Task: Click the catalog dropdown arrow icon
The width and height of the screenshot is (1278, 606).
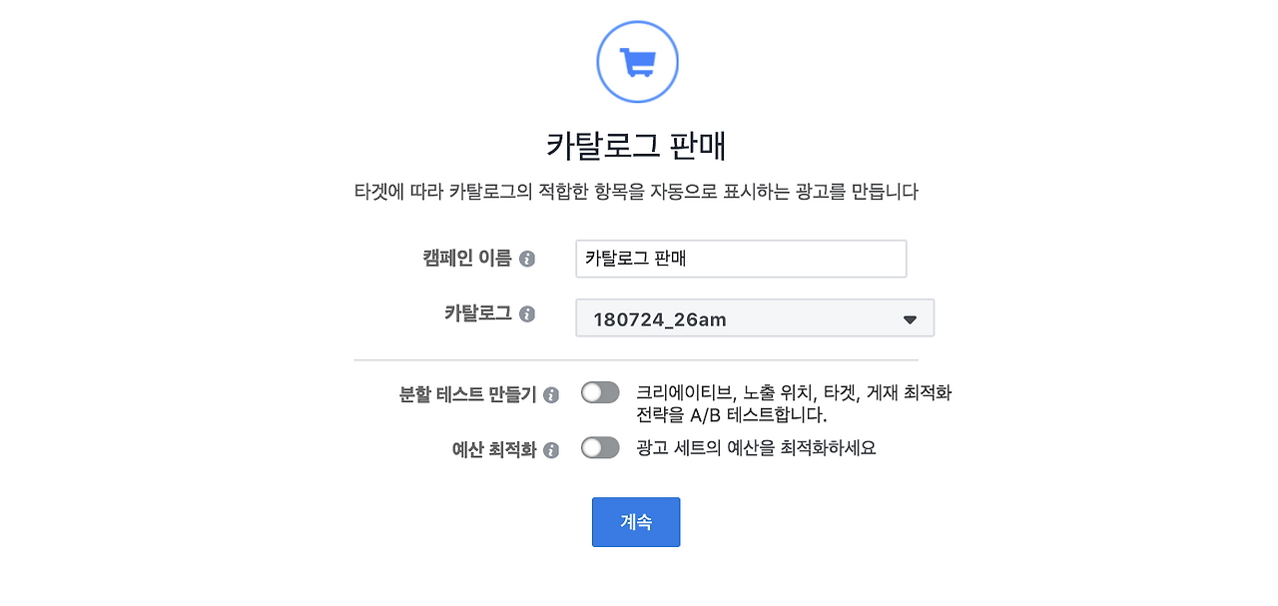Action: pos(909,318)
